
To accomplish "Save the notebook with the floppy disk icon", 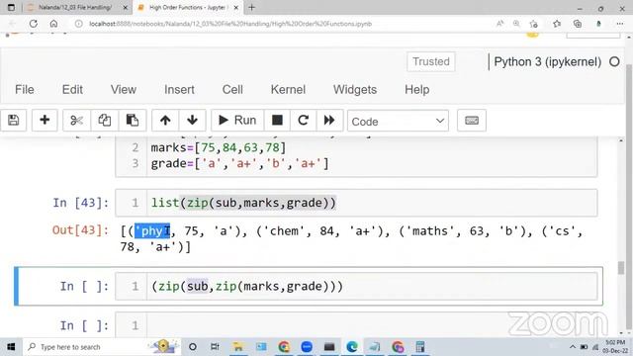I will (x=13, y=121).
